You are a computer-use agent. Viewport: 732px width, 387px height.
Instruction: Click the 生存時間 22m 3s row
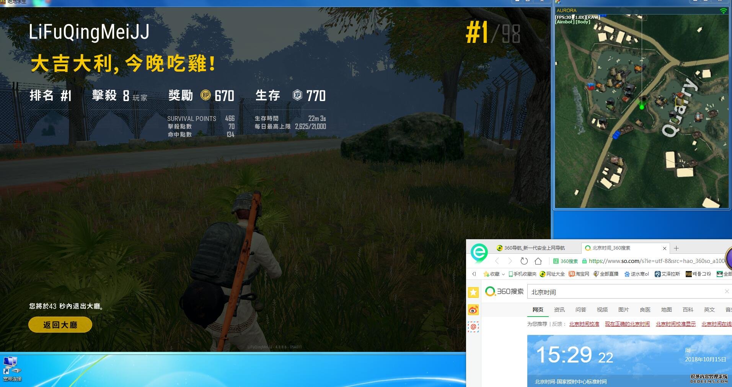(x=290, y=119)
